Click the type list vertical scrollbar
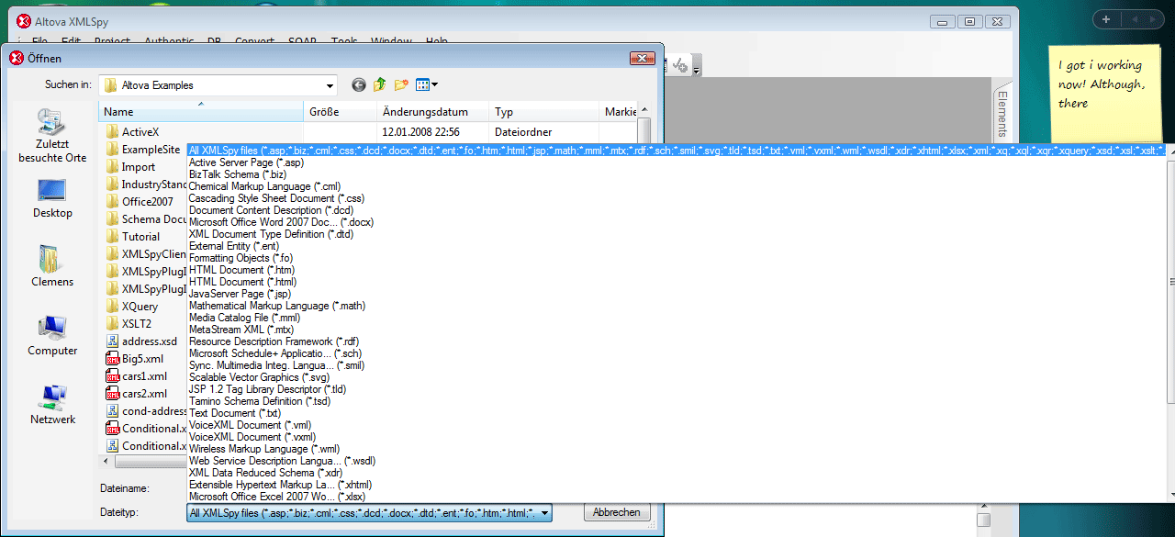1175x537 pixels. (x=1170, y=283)
